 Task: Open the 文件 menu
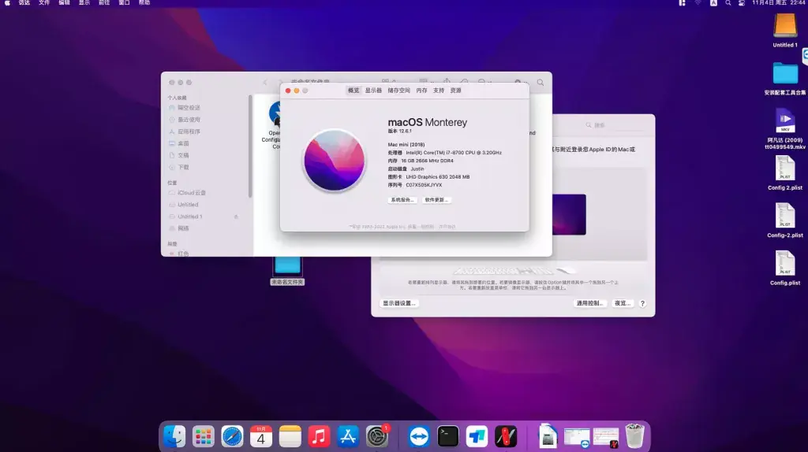click(x=44, y=3)
